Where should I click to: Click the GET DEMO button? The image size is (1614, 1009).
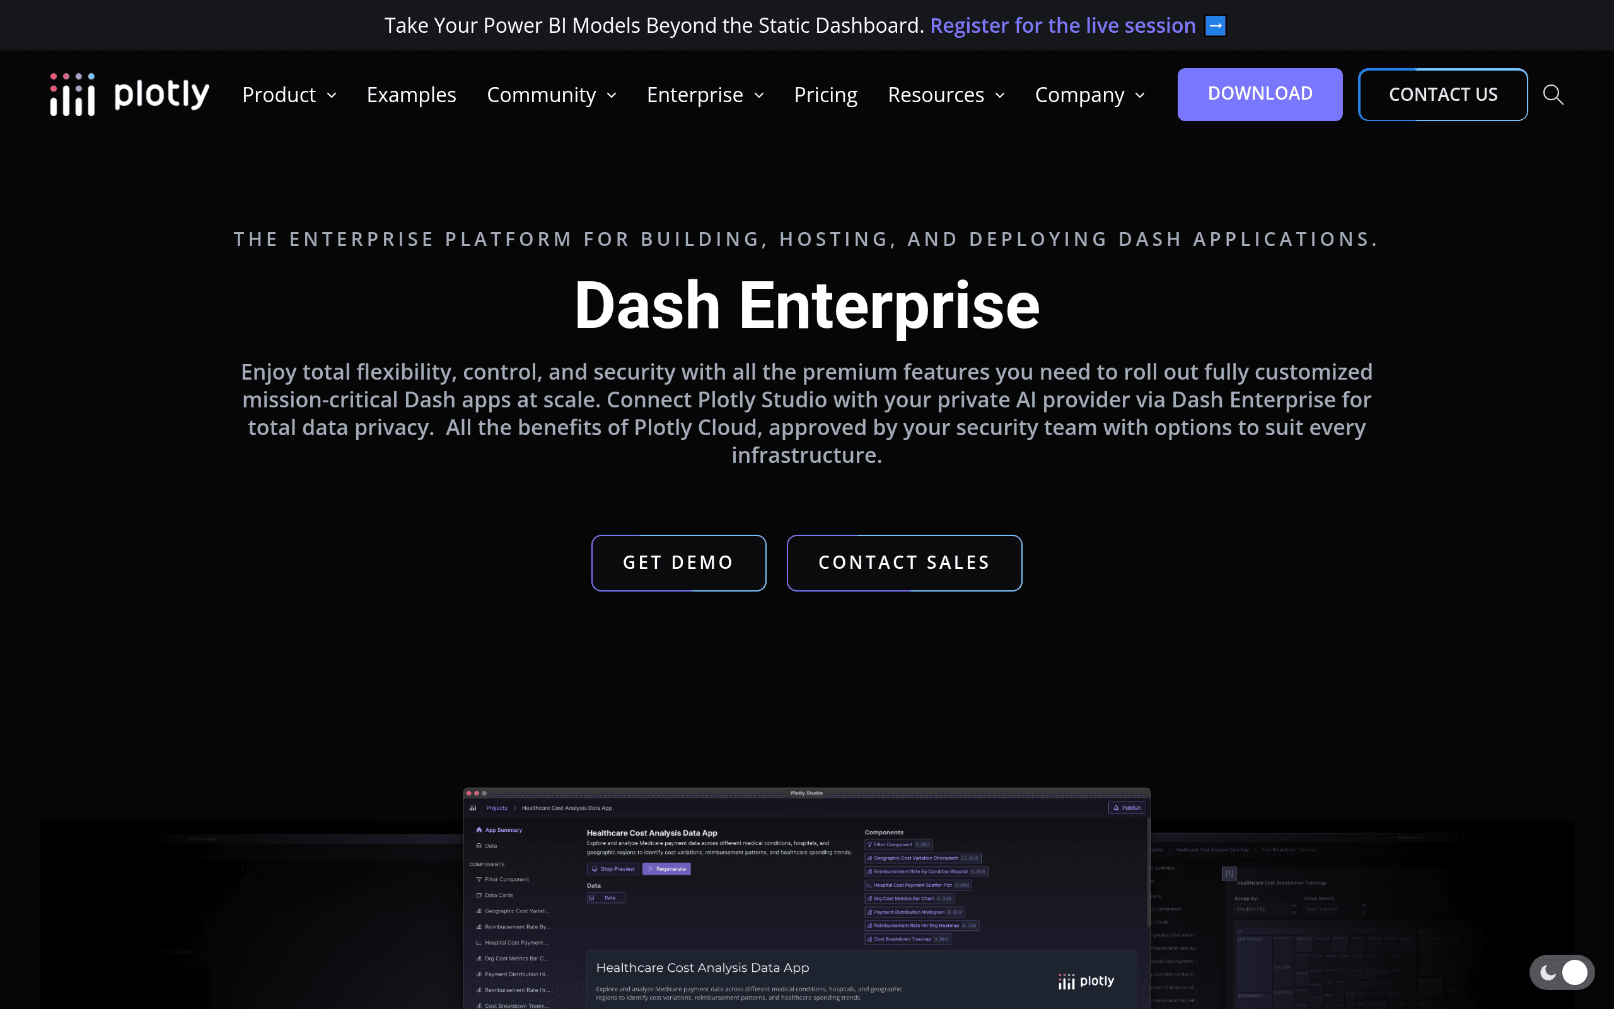point(678,563)
